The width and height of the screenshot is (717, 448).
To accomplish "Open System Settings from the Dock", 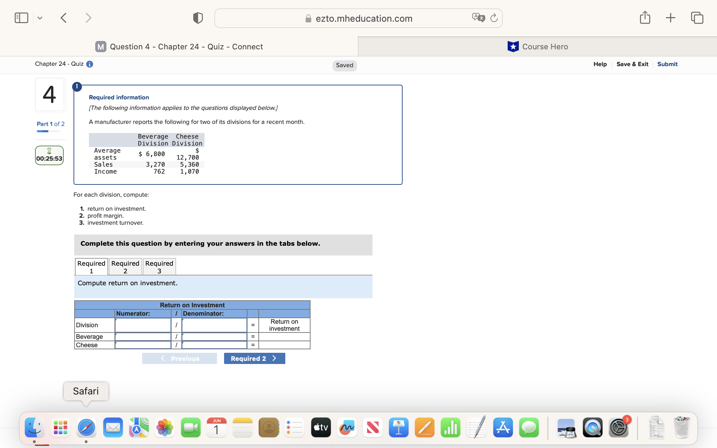I will pos(618,427).
